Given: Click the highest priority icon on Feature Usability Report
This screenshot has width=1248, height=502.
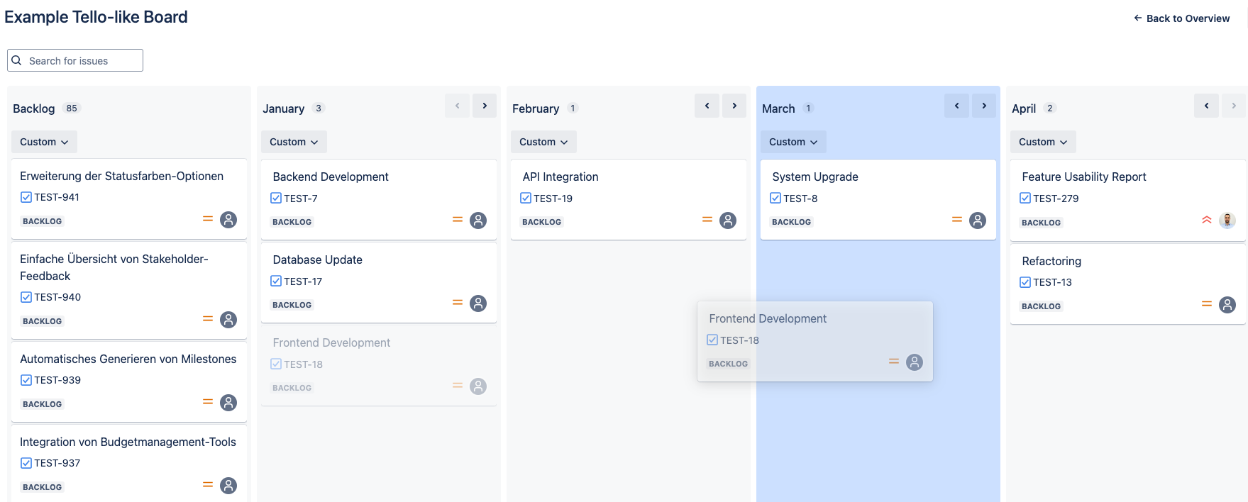Looking at the screenshot, I should pyautogui.click(x=1206, y=221).
